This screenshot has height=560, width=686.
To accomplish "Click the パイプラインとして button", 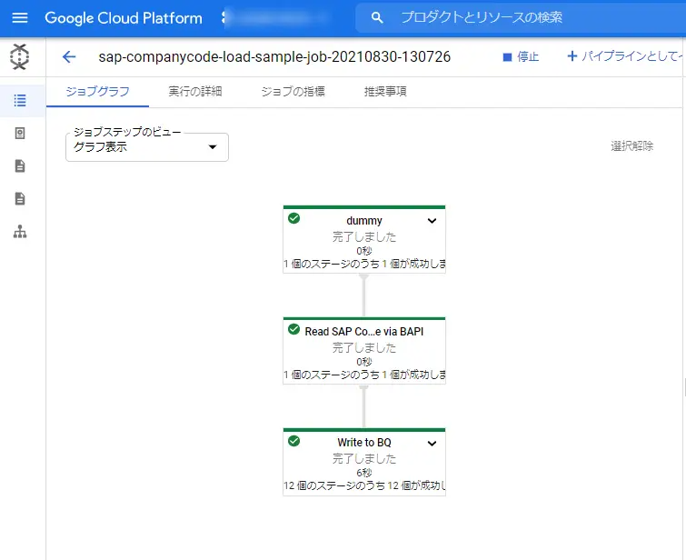I will coord(625,56).
